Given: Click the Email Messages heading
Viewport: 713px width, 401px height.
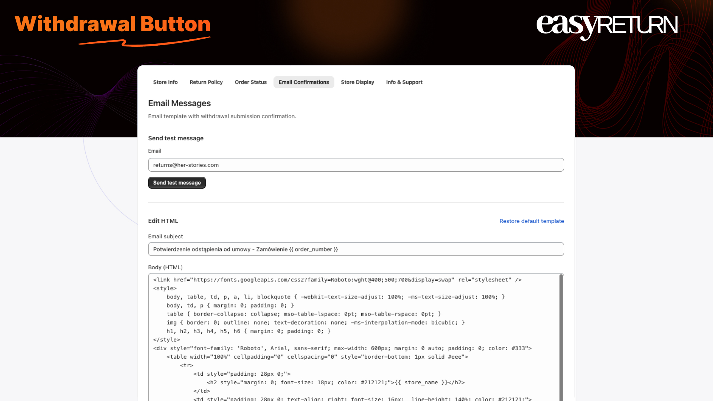Looking at the screenshot, I should tap(179, 103).
